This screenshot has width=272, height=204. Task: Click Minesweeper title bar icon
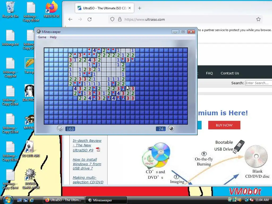pyautogui.click(x=39, y=32)
